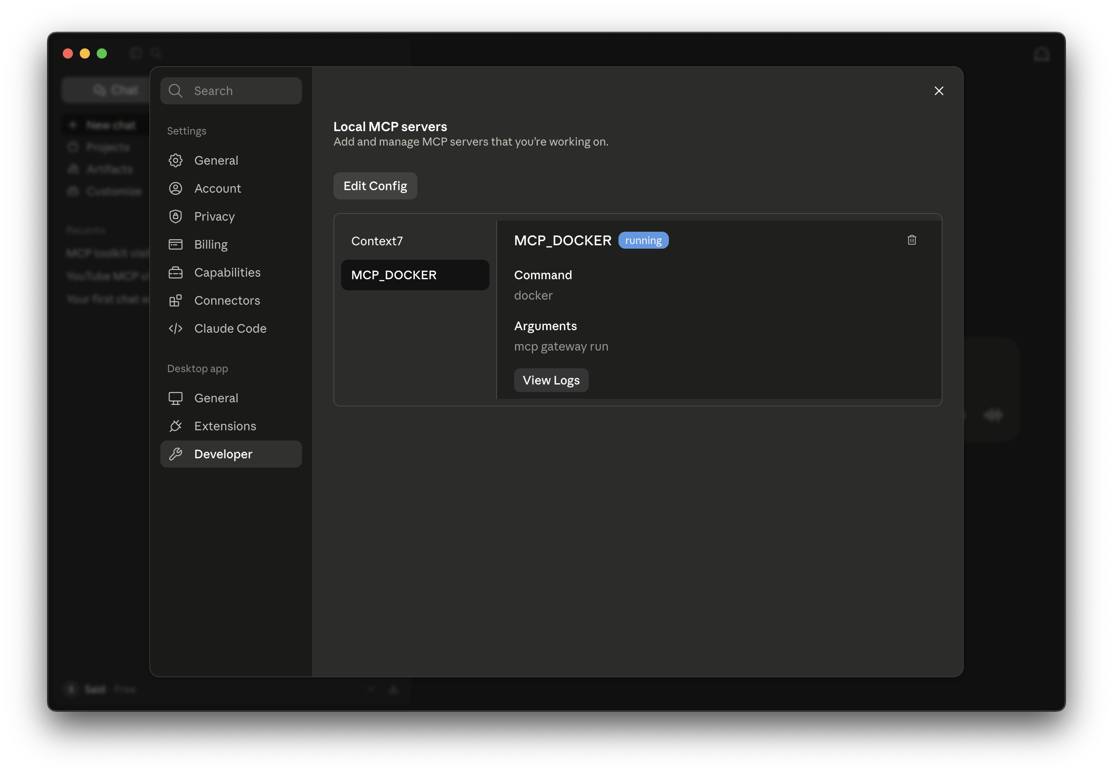The width and height of the screenshot is (1113, 774).
Task: Open Claude Code settings
Action: 231,328
